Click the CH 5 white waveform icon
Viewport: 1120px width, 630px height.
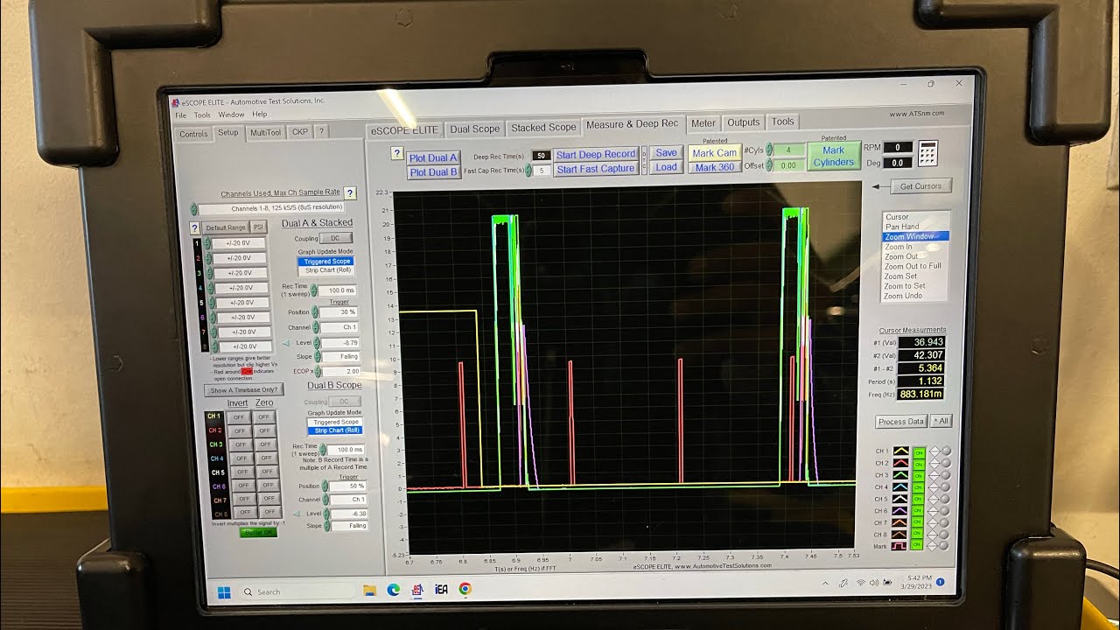[x=901, y=499]
